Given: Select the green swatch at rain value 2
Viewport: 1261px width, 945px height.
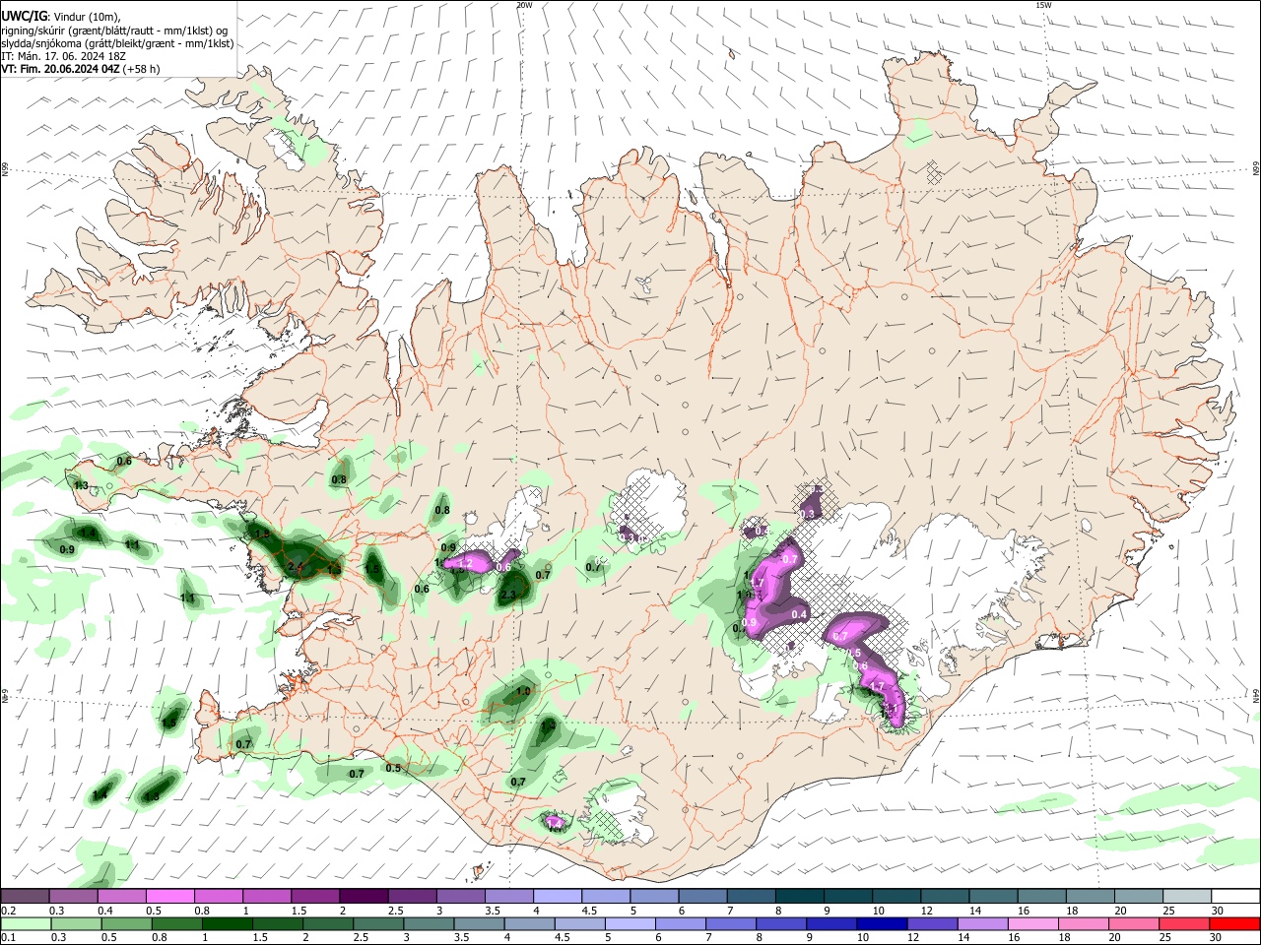Looking at the screenshot, I should click(x=328, y=923).
